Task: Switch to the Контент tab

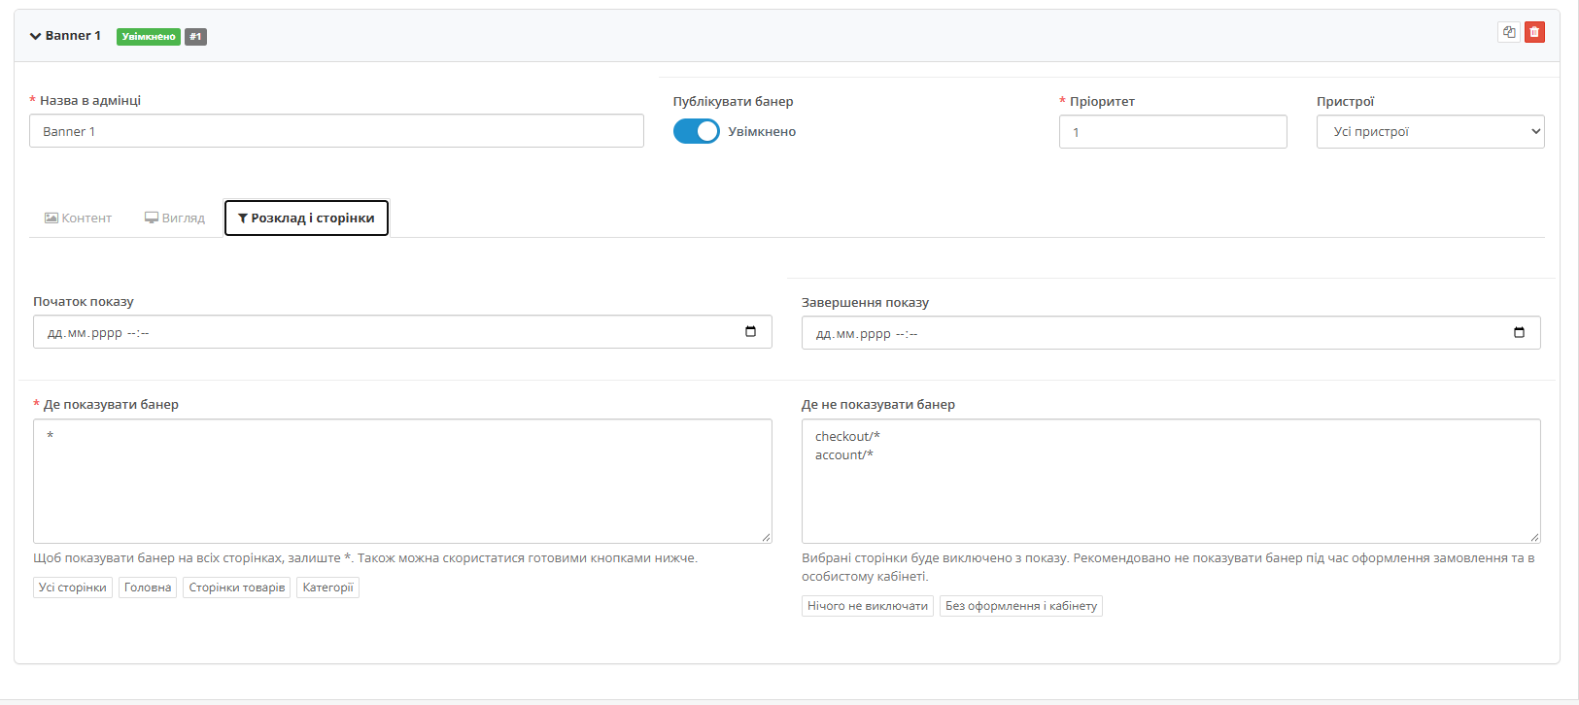Action: 79,218
